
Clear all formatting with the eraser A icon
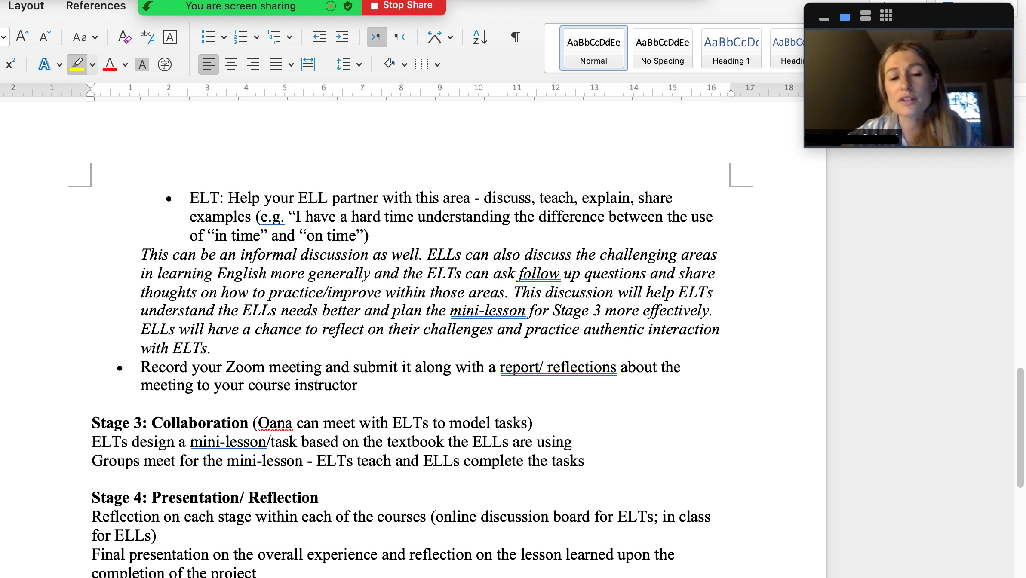coord(125,37)
